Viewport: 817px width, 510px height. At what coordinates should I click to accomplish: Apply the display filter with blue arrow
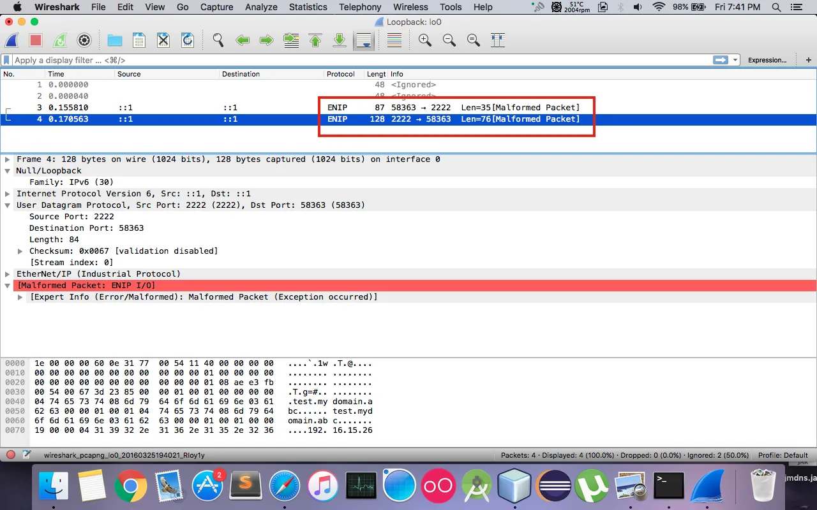721,60
